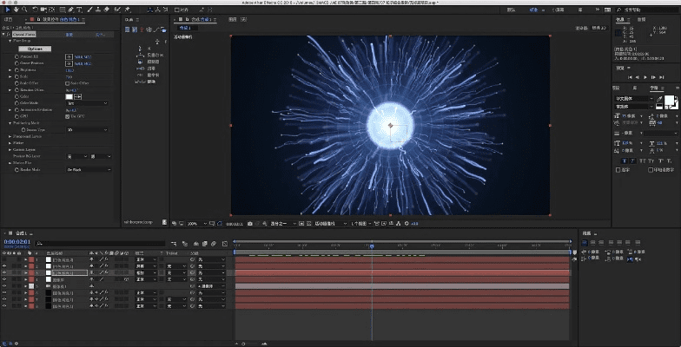This screenshot has width=681, height=347.
Task: Toggle the Use GPU checkbox
Action: click(69, 116)
